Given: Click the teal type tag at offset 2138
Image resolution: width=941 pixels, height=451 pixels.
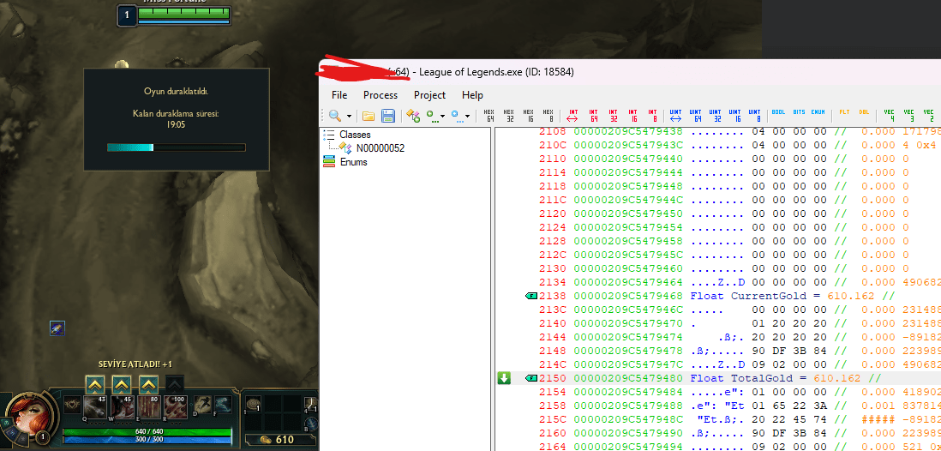Looking at the screenshot, I should tap(531, 296).
